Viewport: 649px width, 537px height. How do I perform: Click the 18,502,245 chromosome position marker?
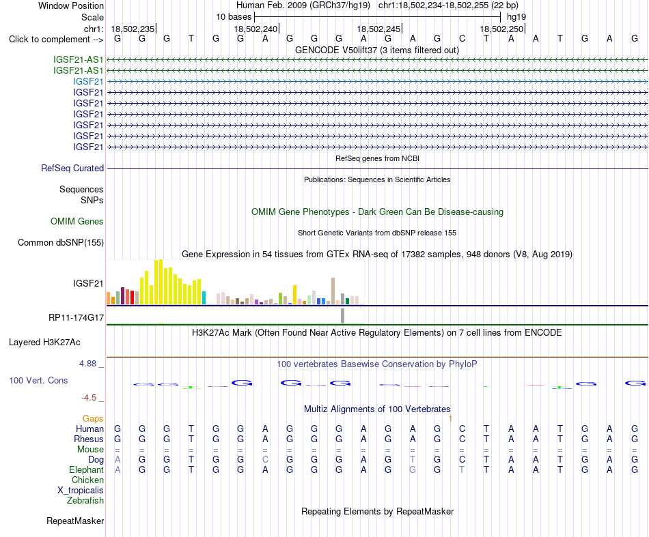(x=378, y=29)
